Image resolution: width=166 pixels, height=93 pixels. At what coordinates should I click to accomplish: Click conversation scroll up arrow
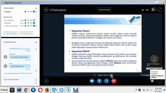pyautogui.click(x=36, y=49)
